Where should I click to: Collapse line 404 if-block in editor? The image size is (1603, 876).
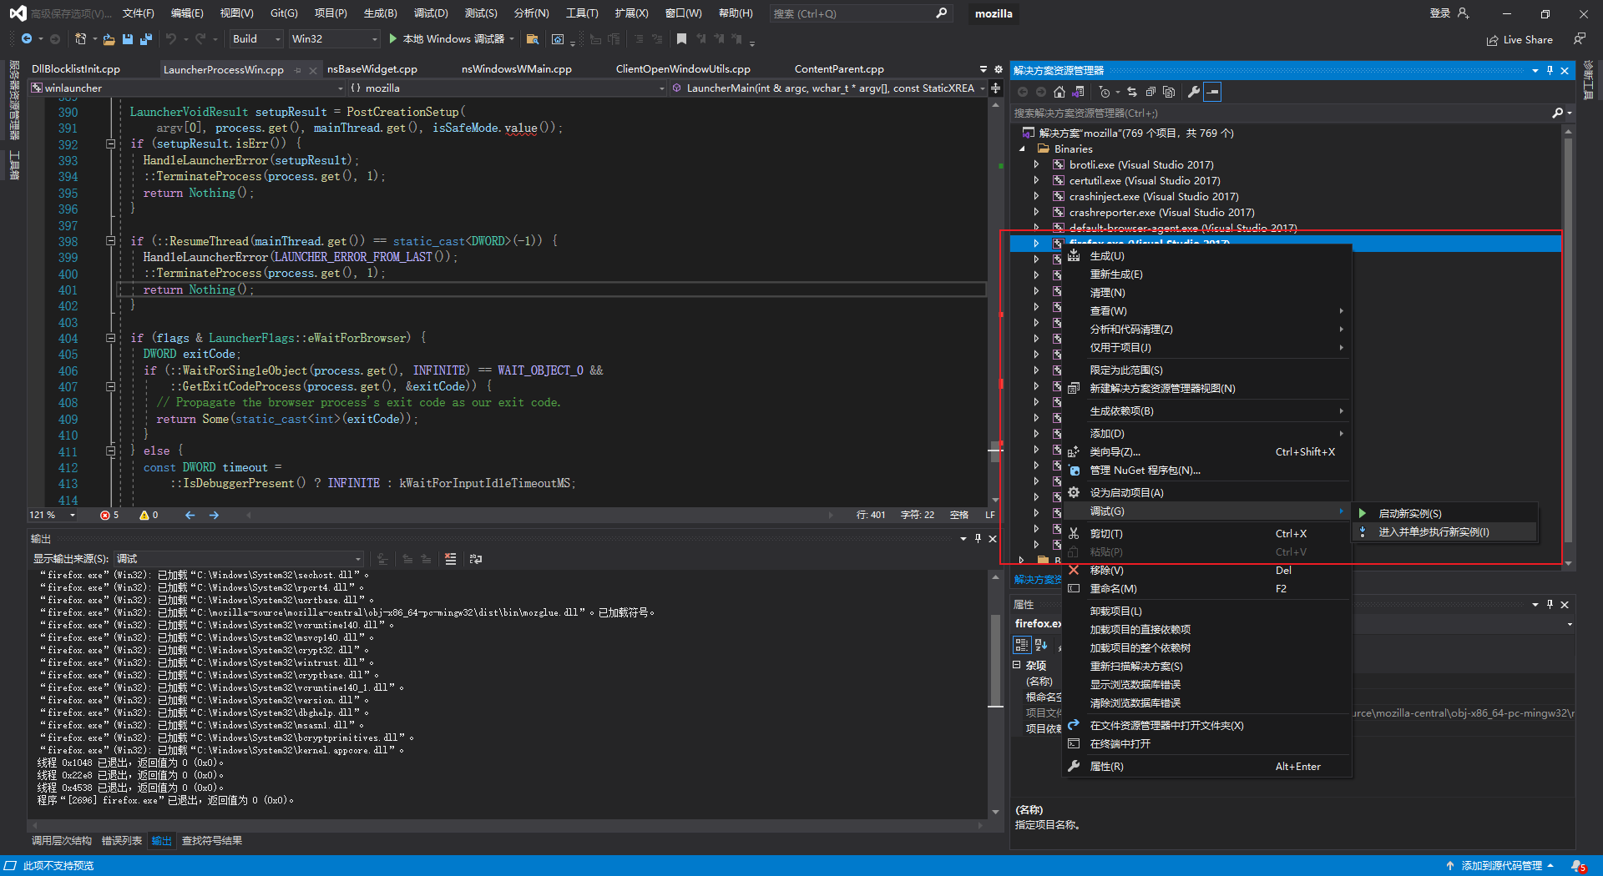click(110, 338)
